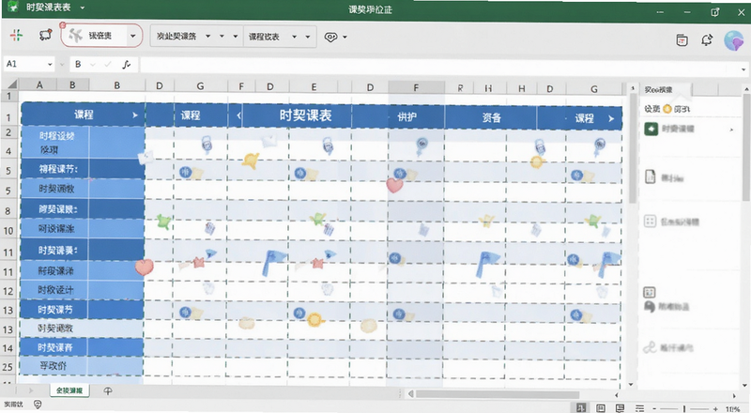Select column E header
This screenshot has width=751, height=413.
314,86
